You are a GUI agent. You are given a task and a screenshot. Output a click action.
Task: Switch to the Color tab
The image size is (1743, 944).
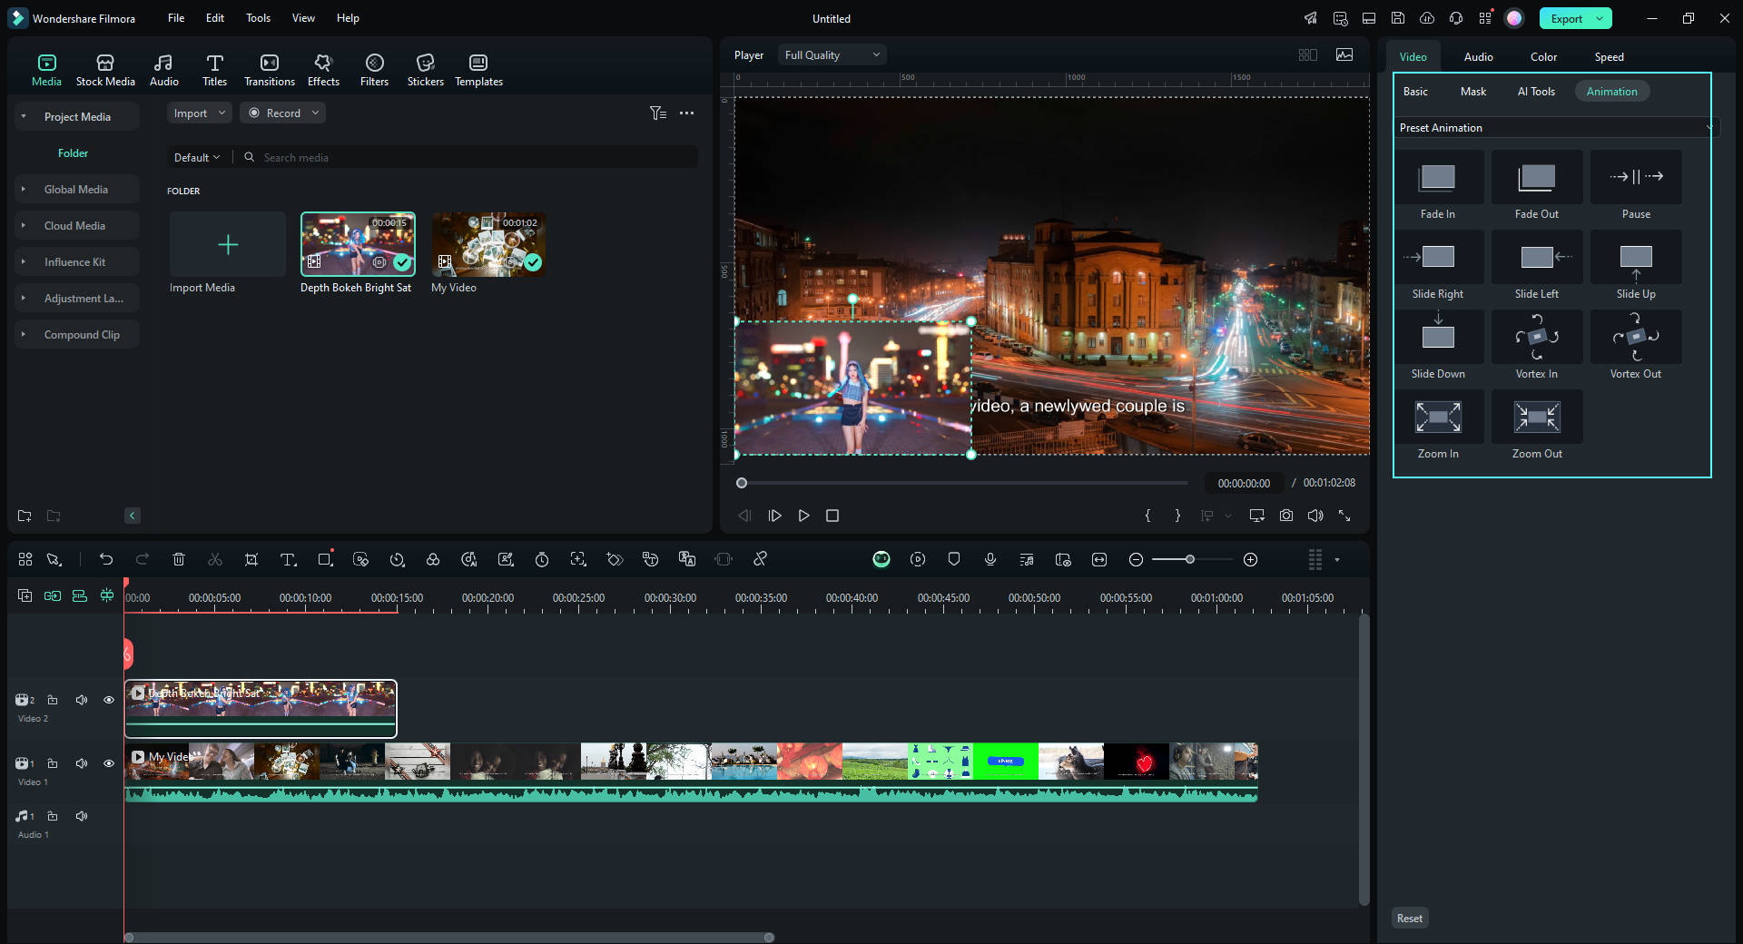pyautogui.click(x=1543, y=57)
